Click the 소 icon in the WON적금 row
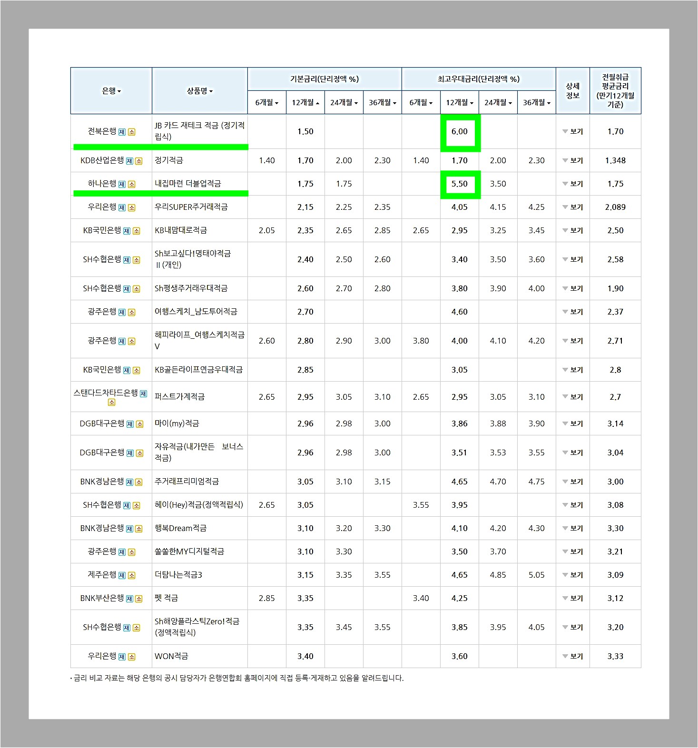 click(x=132, y=657)
